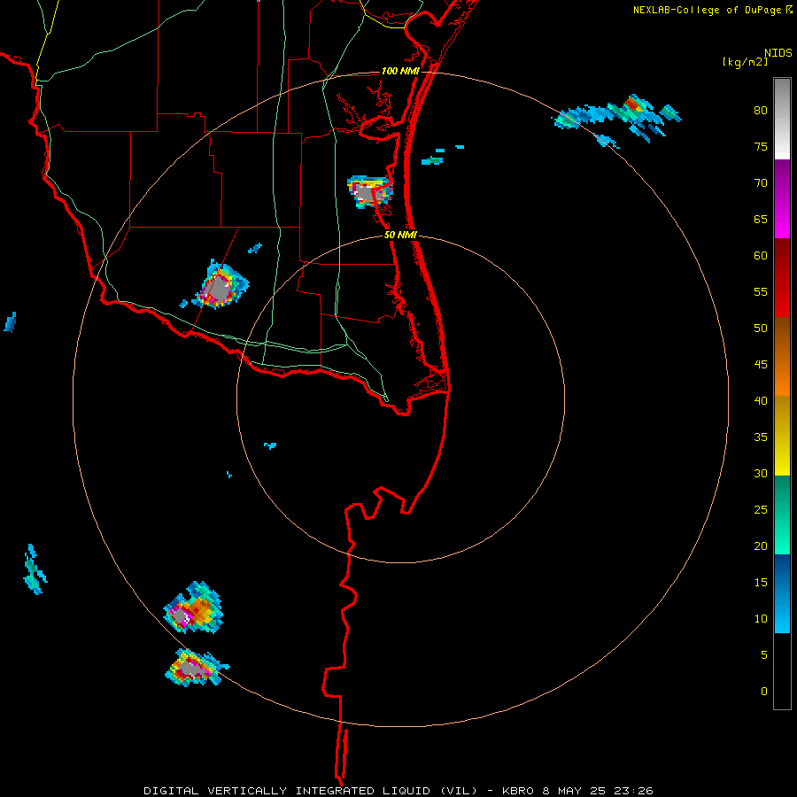
Task: Click the gray-core storm cell on the coastline
Action: tap(369, 192)
